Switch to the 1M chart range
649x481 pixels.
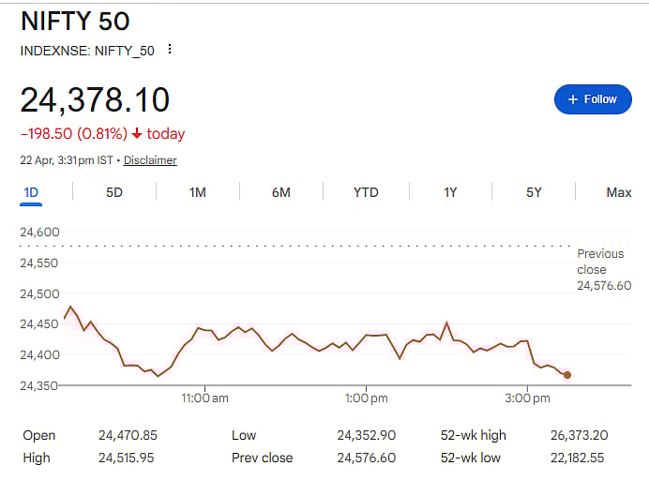[x=198, y=192]
